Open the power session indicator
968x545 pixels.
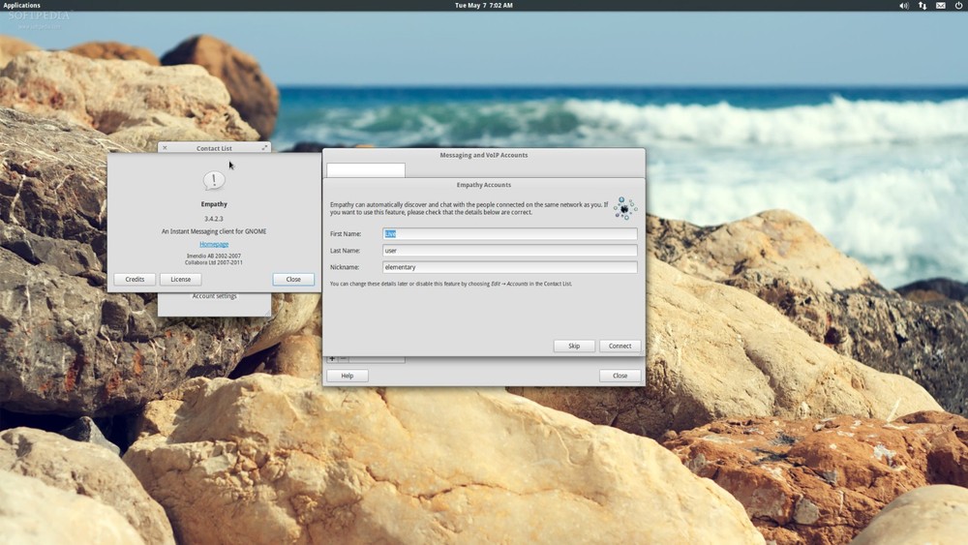point(958,5)
